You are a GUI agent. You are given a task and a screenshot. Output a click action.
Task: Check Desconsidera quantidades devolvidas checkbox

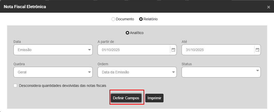[x=15, y=86]
